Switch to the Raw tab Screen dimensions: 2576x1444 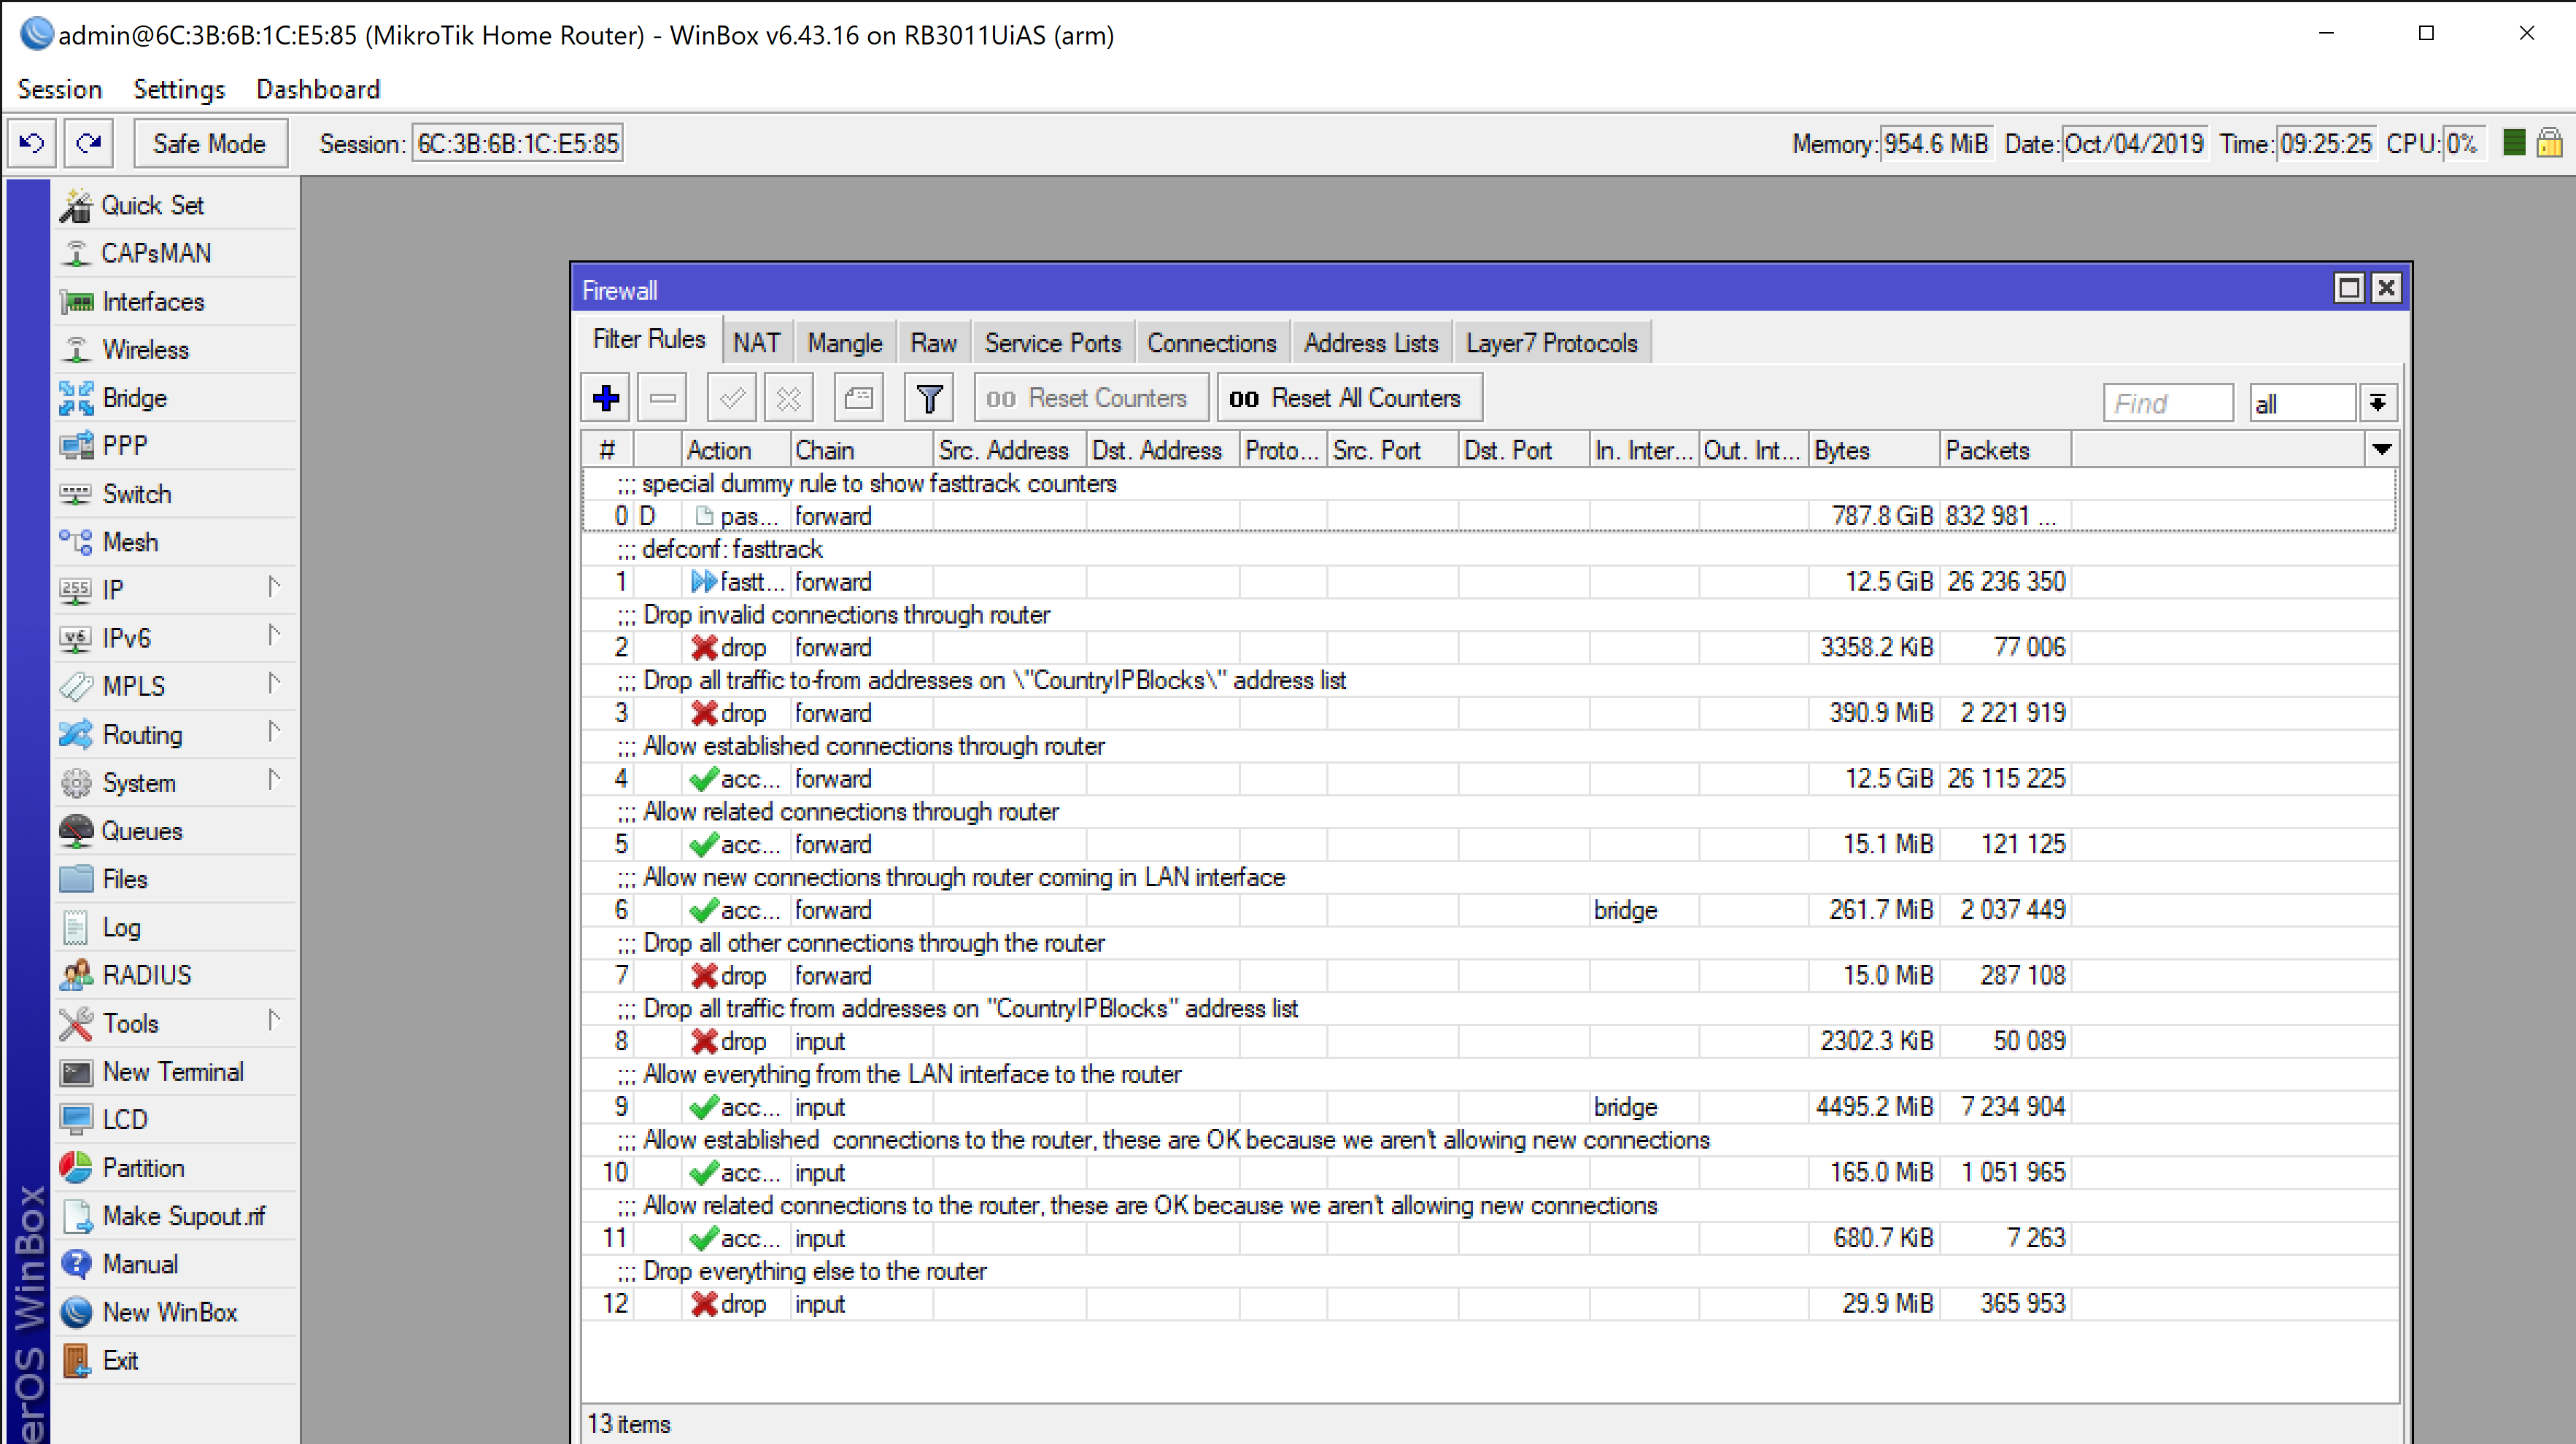933,343
